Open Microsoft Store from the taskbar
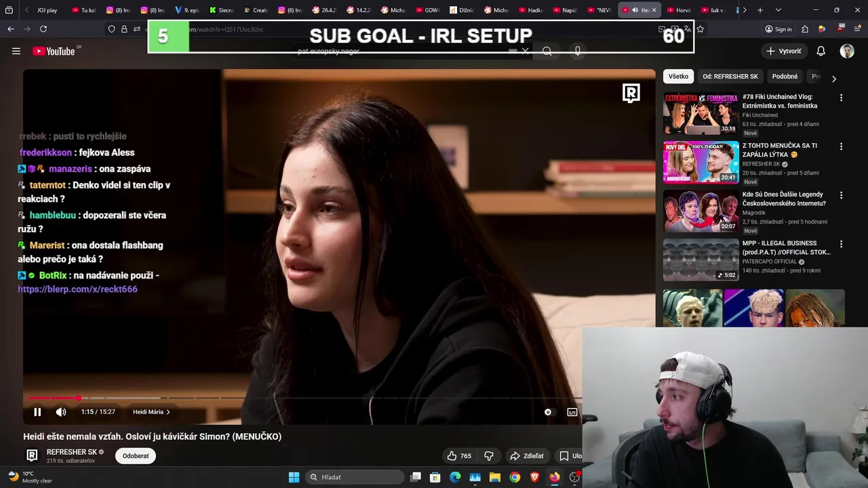Image resolution: width=868 pixels, height=488 pixels. coord(435,477)
